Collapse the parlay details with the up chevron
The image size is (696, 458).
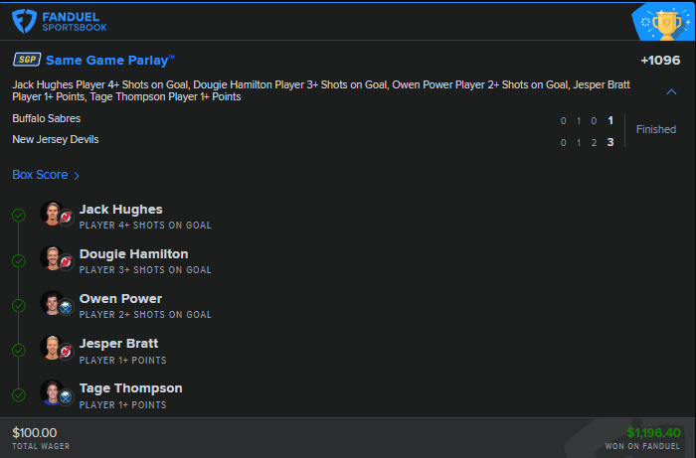(671, 91)
